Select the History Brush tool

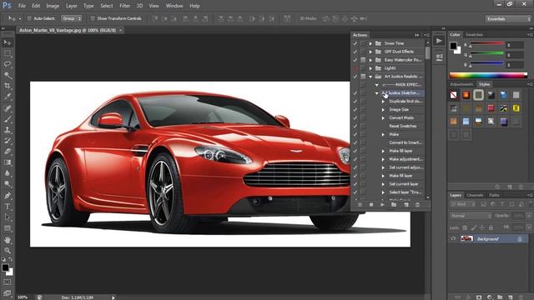8,141
